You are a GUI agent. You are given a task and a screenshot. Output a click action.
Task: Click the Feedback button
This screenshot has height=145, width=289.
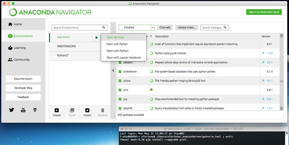(x=23, y=97)
